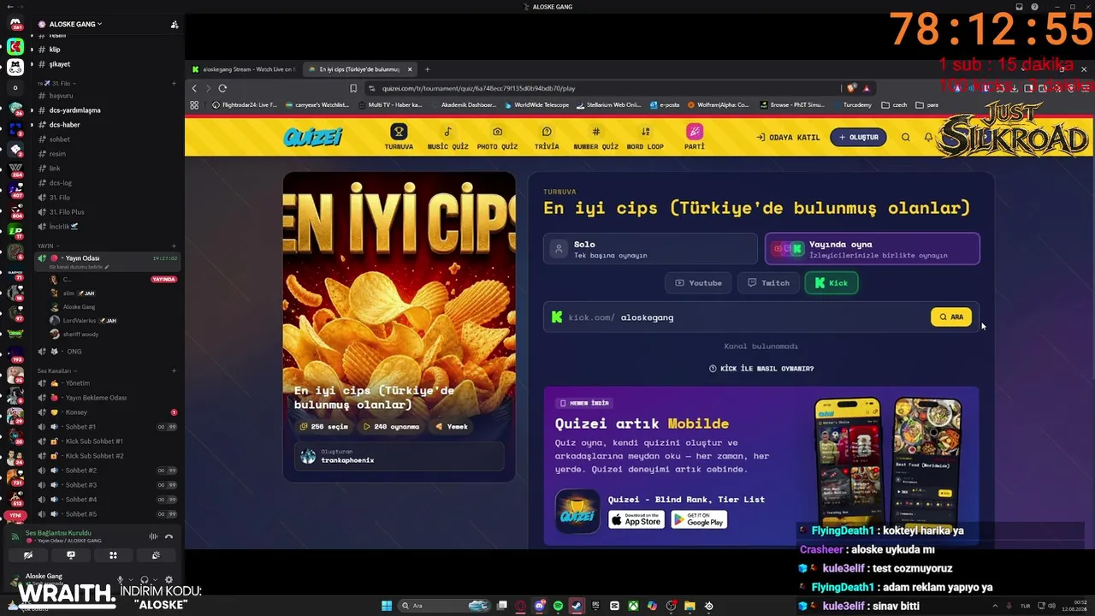Choose Kick as streaming platform
The height and width of the screenshot is (616, 1095).
pyautogui.click(x=832, y=283)
